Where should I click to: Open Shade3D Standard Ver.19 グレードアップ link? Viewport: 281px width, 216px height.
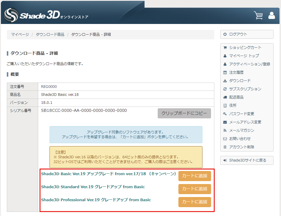click(x=93, y=187)
